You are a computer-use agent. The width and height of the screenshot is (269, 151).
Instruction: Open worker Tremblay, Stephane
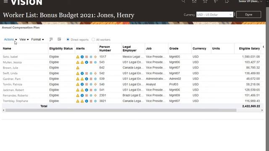[16, 101]
